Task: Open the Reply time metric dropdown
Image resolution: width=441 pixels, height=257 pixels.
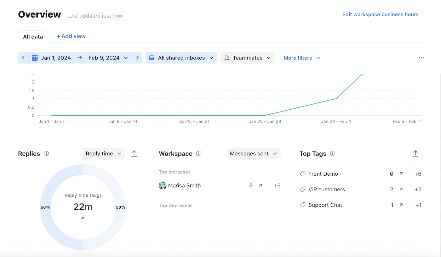Action: point(104,153)
